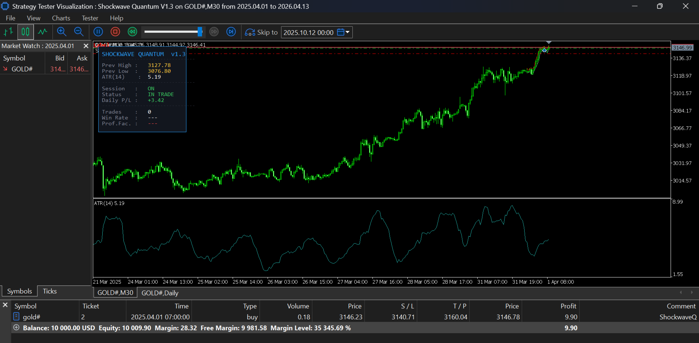Click the green rewind speed button
This screenshot has width=699, height=343.
point(133,32)
